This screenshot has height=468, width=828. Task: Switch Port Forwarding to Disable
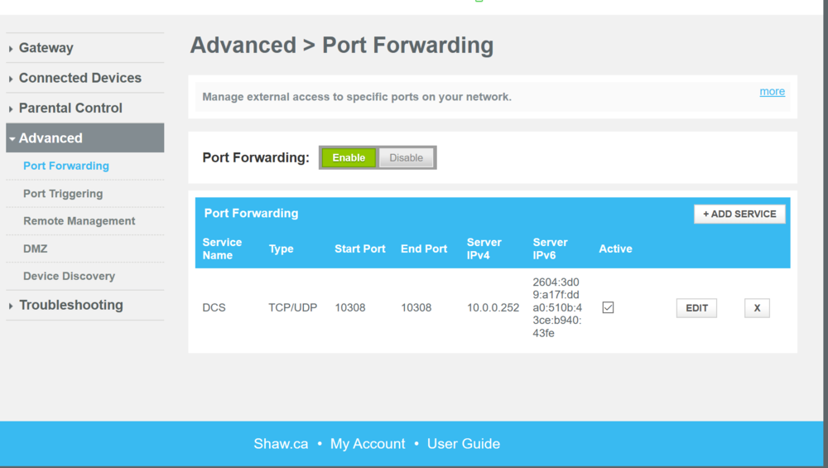pos(406,157)
